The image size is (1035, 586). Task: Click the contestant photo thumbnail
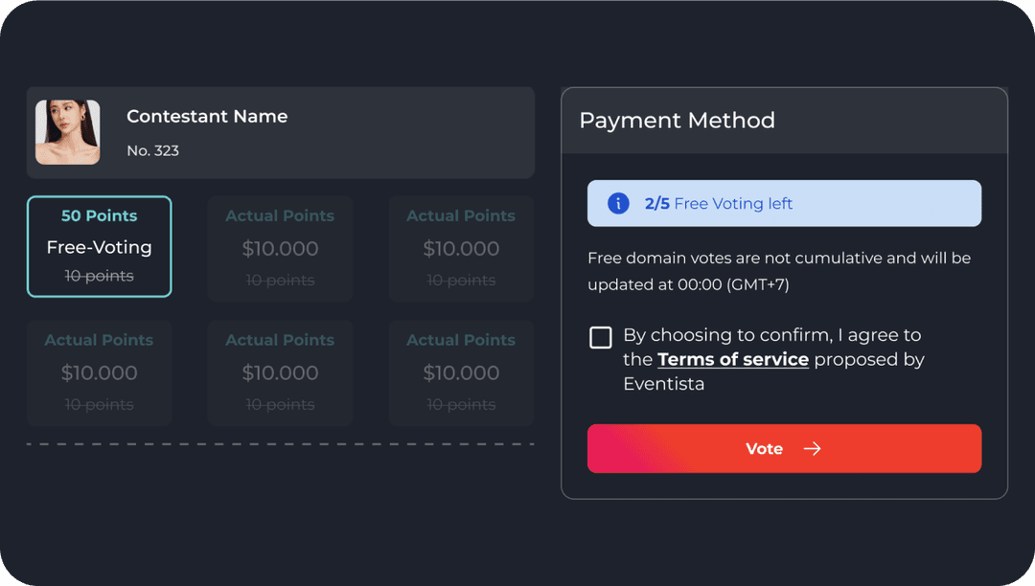(x=68, y=132)
